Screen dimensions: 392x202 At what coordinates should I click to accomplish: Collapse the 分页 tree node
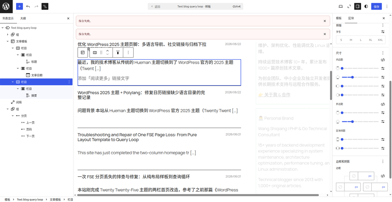point(13,116)
